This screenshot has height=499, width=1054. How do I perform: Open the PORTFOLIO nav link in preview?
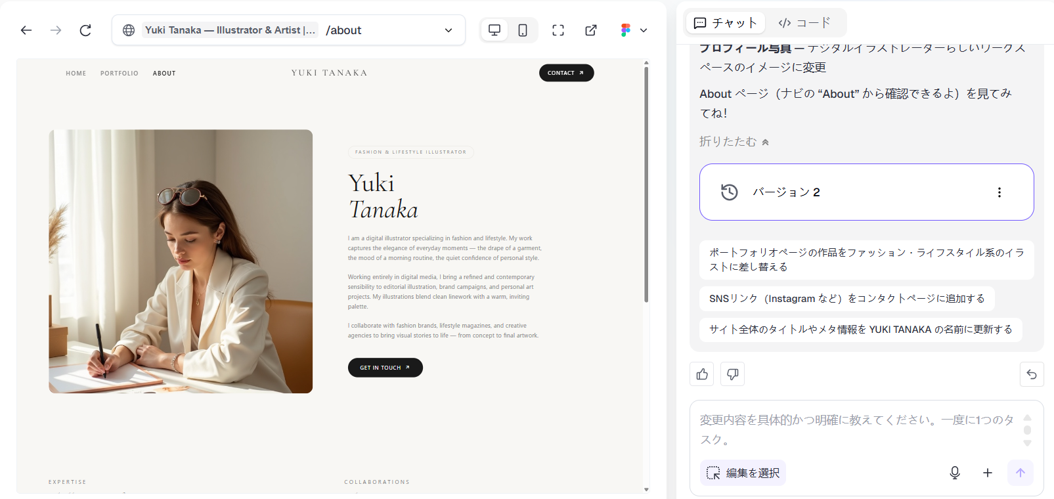click(120, 74)
